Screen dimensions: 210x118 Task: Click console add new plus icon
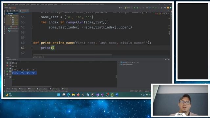(7, 77)
